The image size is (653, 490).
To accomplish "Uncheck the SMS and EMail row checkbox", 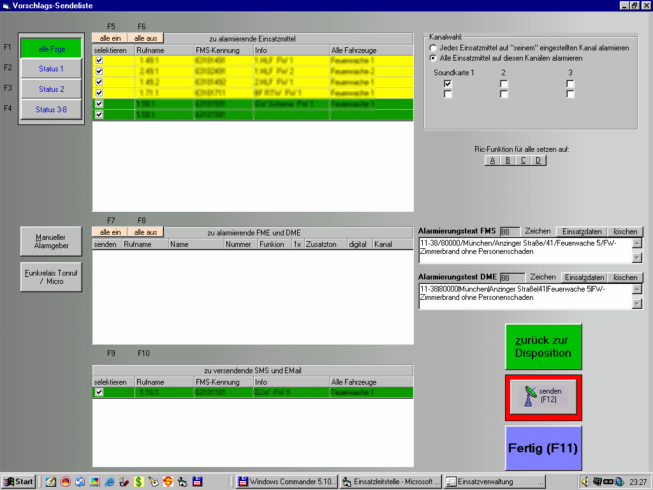I will pyautogui.click(x=99, y=392).
